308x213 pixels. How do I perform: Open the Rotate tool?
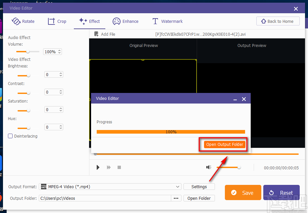coord(23,21)
